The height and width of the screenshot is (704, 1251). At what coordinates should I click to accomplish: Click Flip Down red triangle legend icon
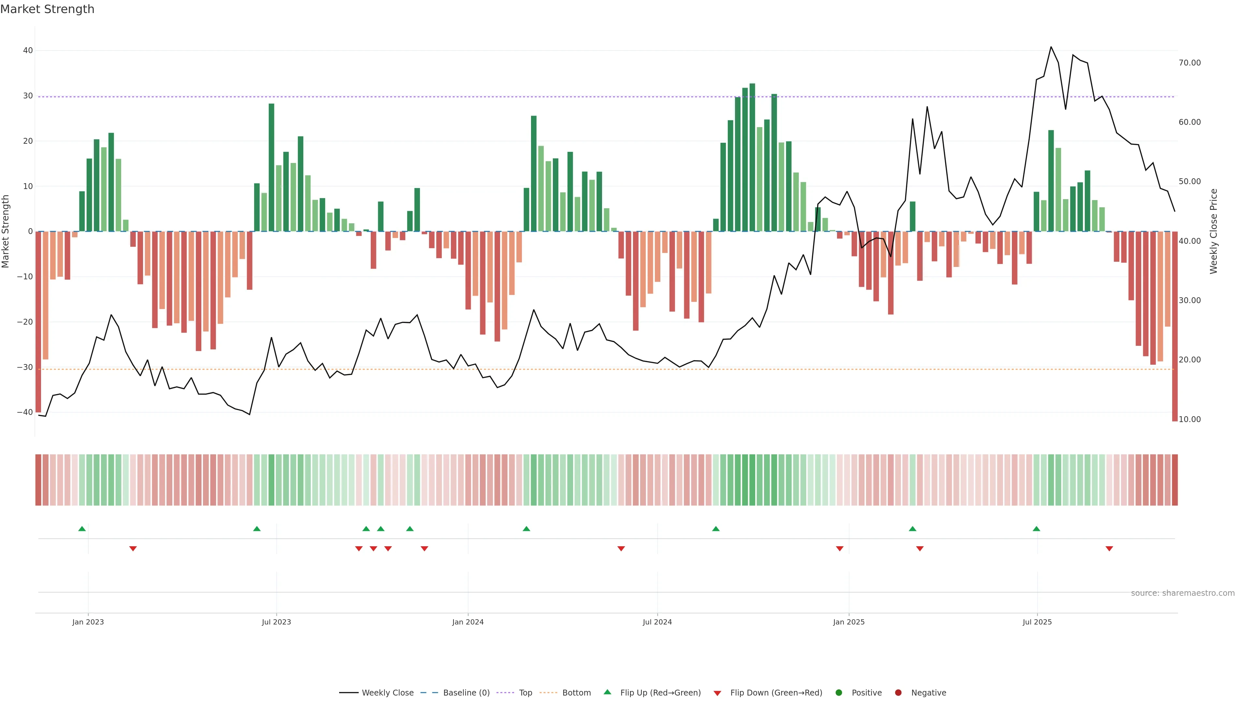(717, 693)
